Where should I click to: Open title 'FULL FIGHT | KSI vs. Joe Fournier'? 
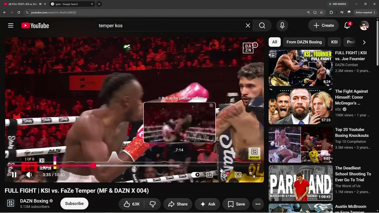point(351,56)
